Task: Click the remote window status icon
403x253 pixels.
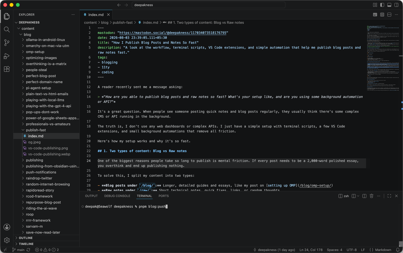Action: 5,250
